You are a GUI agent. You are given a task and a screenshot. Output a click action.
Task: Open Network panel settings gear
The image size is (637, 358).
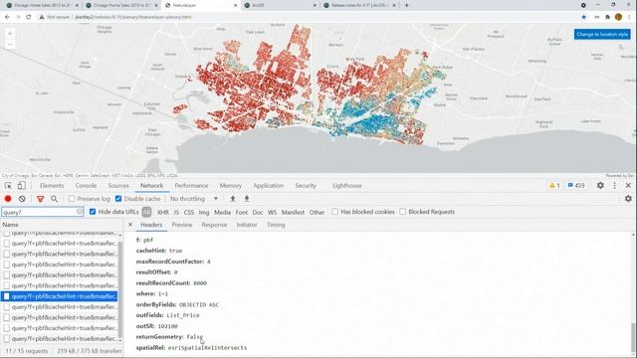tap(628, 199)
